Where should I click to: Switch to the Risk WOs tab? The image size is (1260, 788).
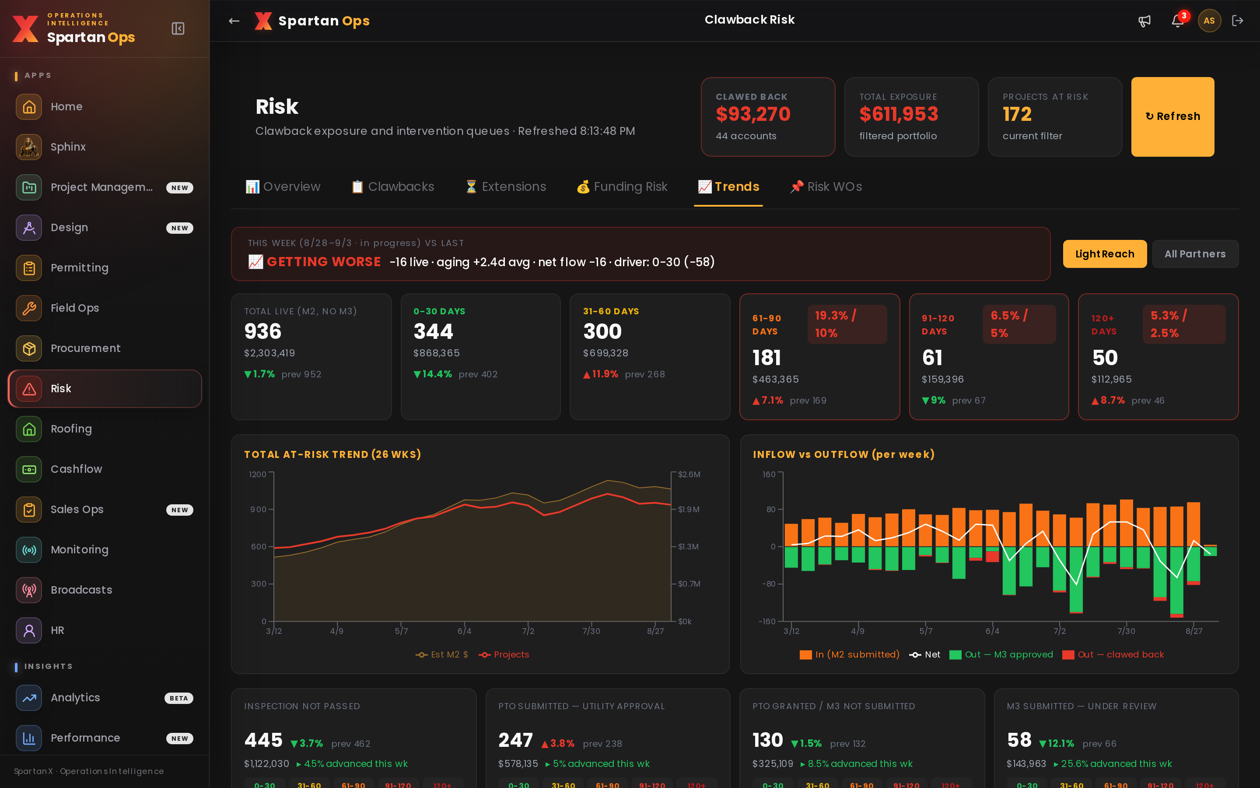[826, 186]
